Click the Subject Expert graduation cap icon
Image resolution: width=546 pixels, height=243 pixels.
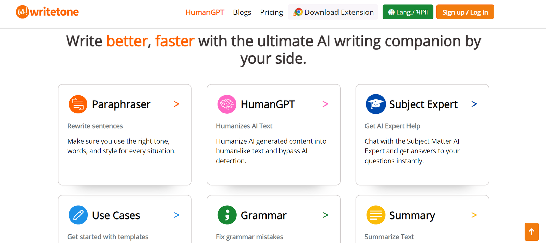click(x=375, y=104)
